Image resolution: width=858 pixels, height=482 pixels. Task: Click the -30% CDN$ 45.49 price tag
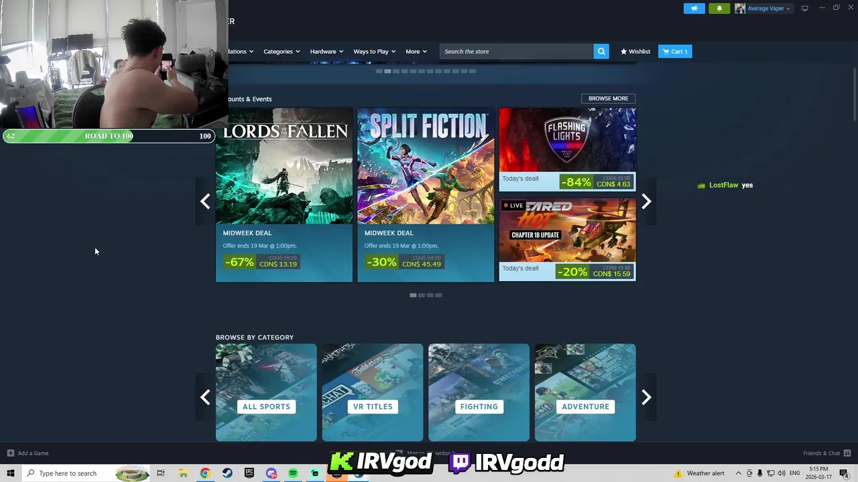(x=404, y=262)
